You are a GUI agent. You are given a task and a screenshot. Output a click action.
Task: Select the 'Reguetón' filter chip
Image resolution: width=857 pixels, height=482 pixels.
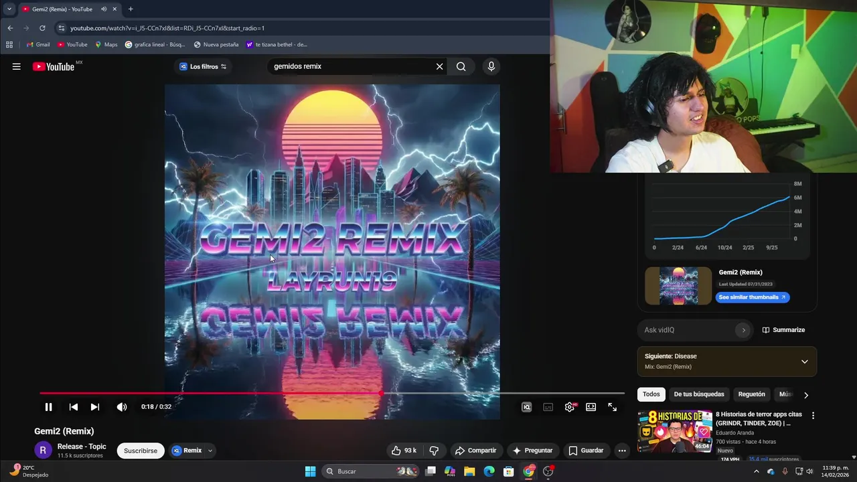coord(752,394)
